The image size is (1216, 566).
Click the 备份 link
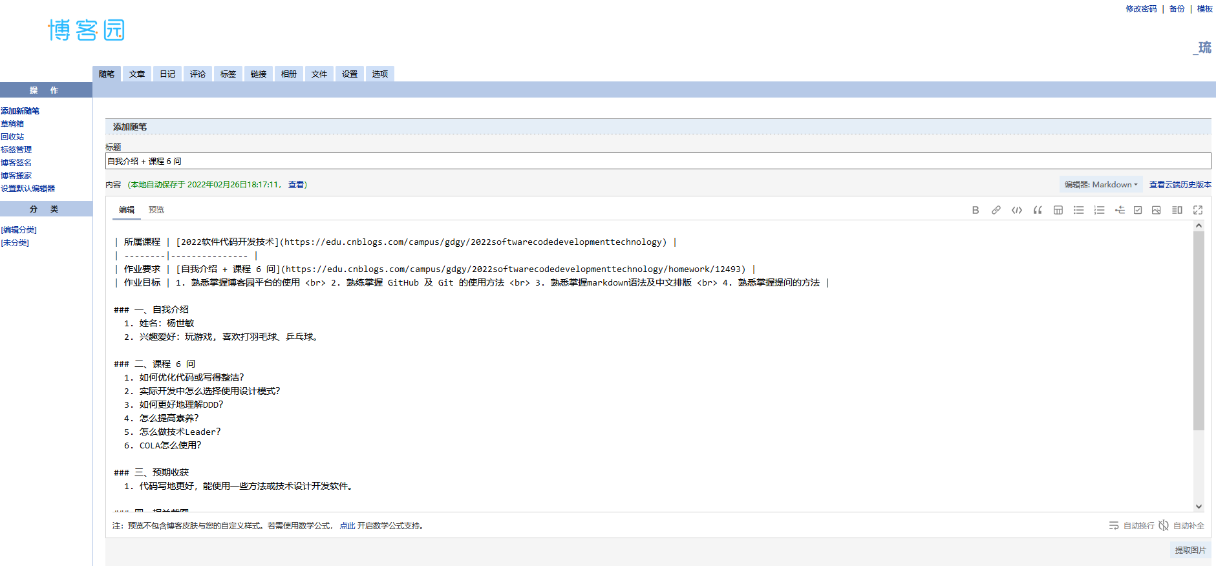coord(1177,9)
